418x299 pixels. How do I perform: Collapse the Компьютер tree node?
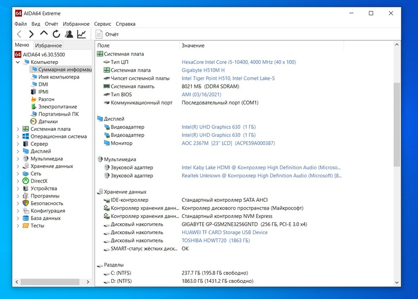(x=18, y=62)
